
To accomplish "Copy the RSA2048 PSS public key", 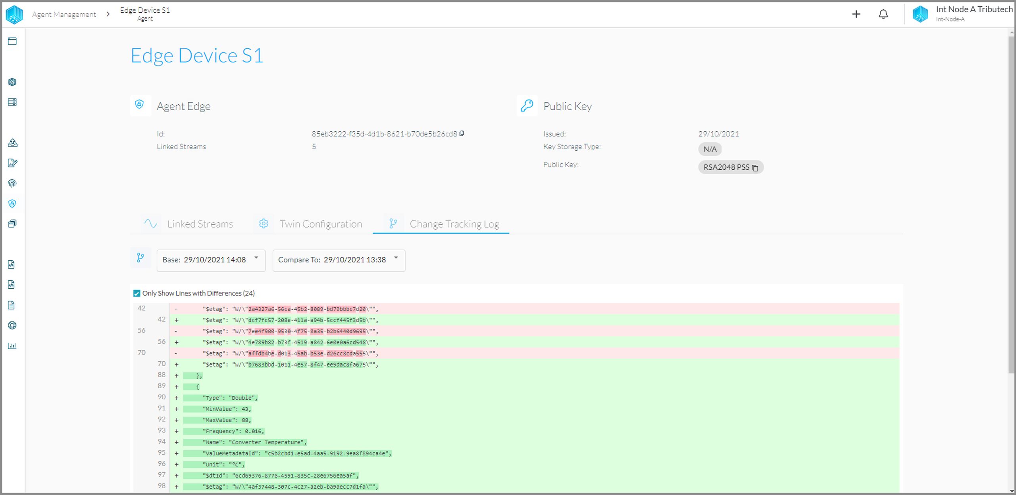I will pos(755,168).
